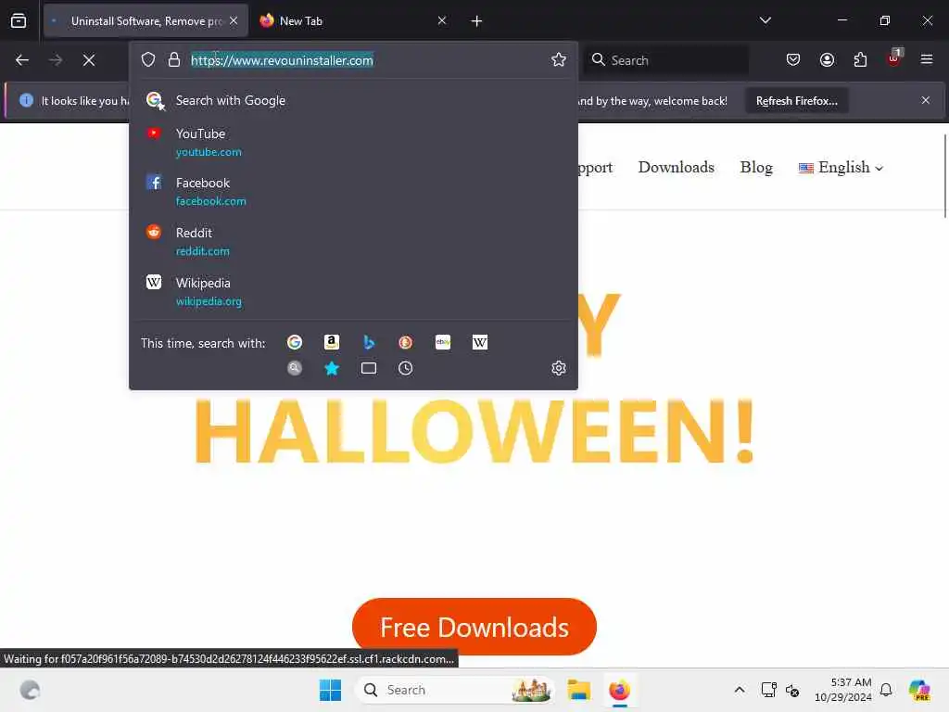949x712 pixels.
Task: Open the Save to Pocket icon
Action: (793, 59)
